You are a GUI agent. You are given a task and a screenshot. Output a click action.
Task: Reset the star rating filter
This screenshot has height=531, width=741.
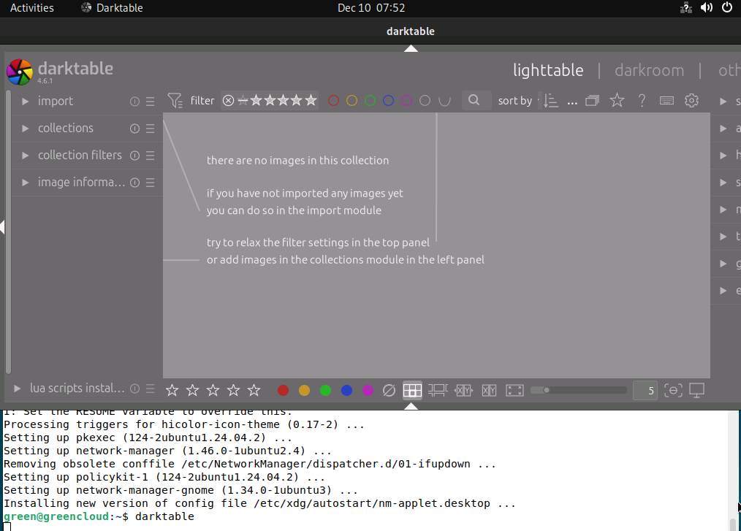click(228, 101)
